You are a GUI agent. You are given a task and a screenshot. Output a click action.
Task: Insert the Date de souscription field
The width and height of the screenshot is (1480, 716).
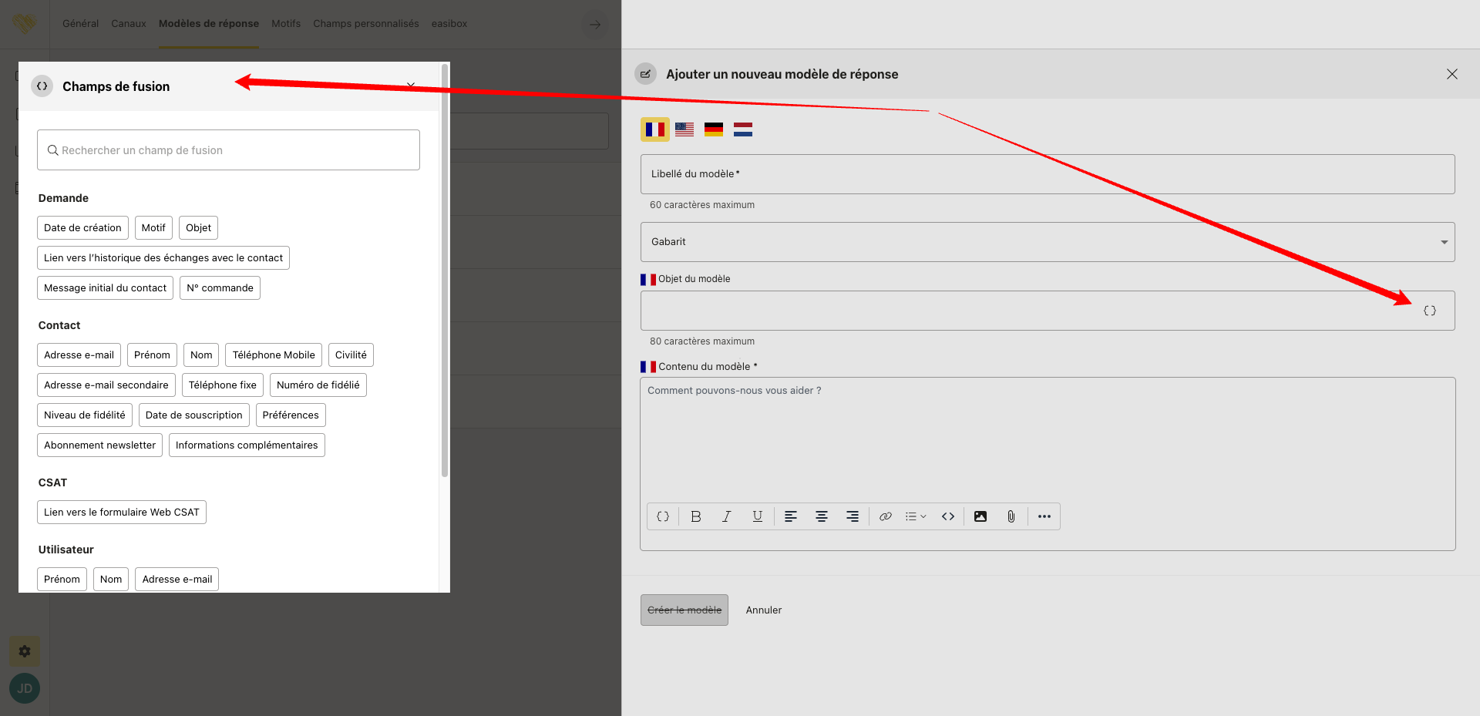pyautogui.click(x=194, y=415)
